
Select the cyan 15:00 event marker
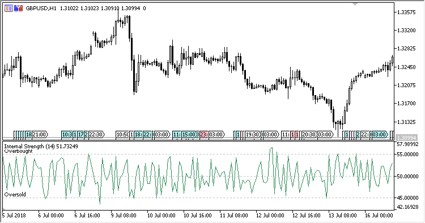point(189,134)
